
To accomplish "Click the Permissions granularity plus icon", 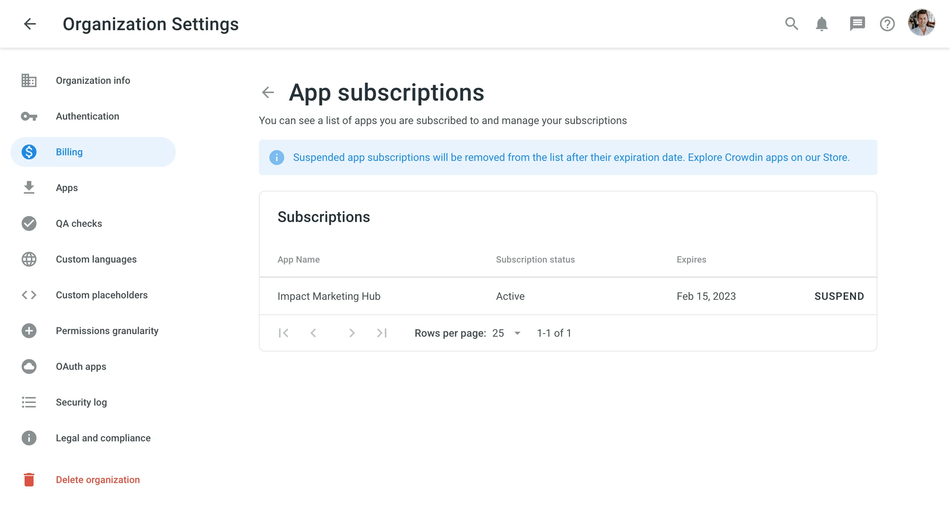I will coord(29,331).
